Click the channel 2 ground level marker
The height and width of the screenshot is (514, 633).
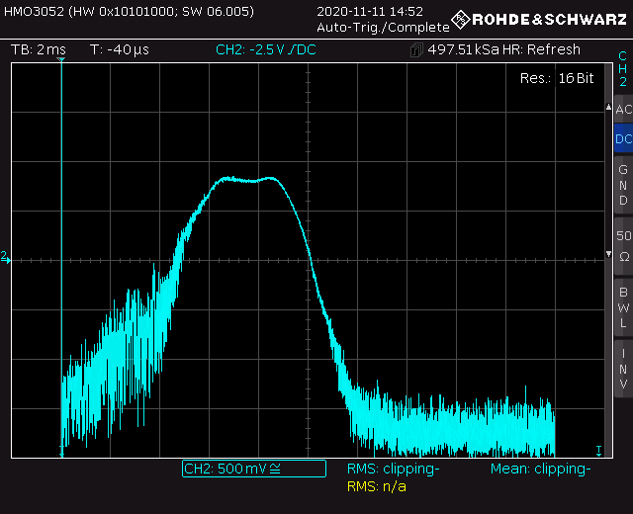5,257
